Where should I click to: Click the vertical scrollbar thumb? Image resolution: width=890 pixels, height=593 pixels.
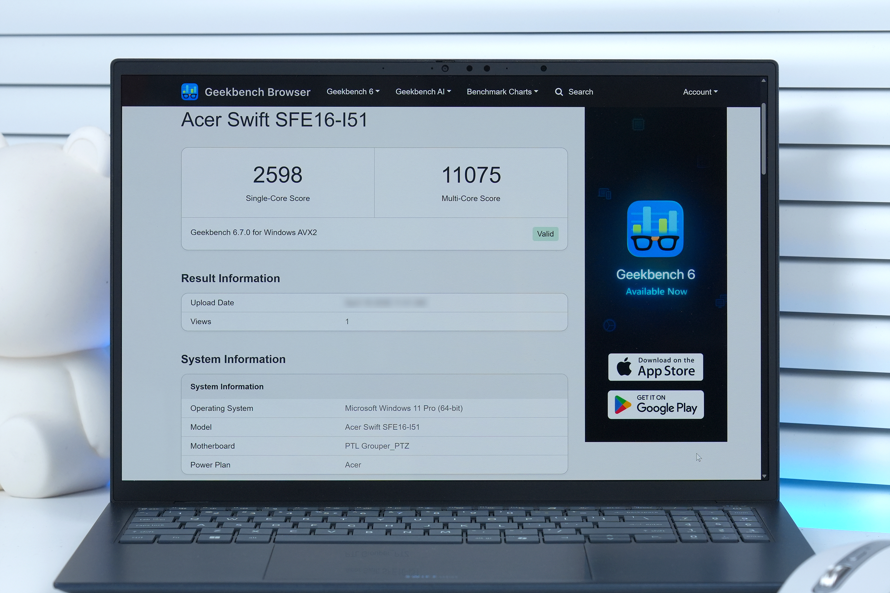(764, 139)
